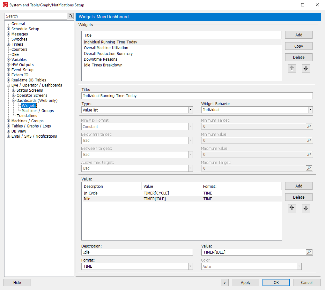Expand Variables tree node

tap(9, 60)
